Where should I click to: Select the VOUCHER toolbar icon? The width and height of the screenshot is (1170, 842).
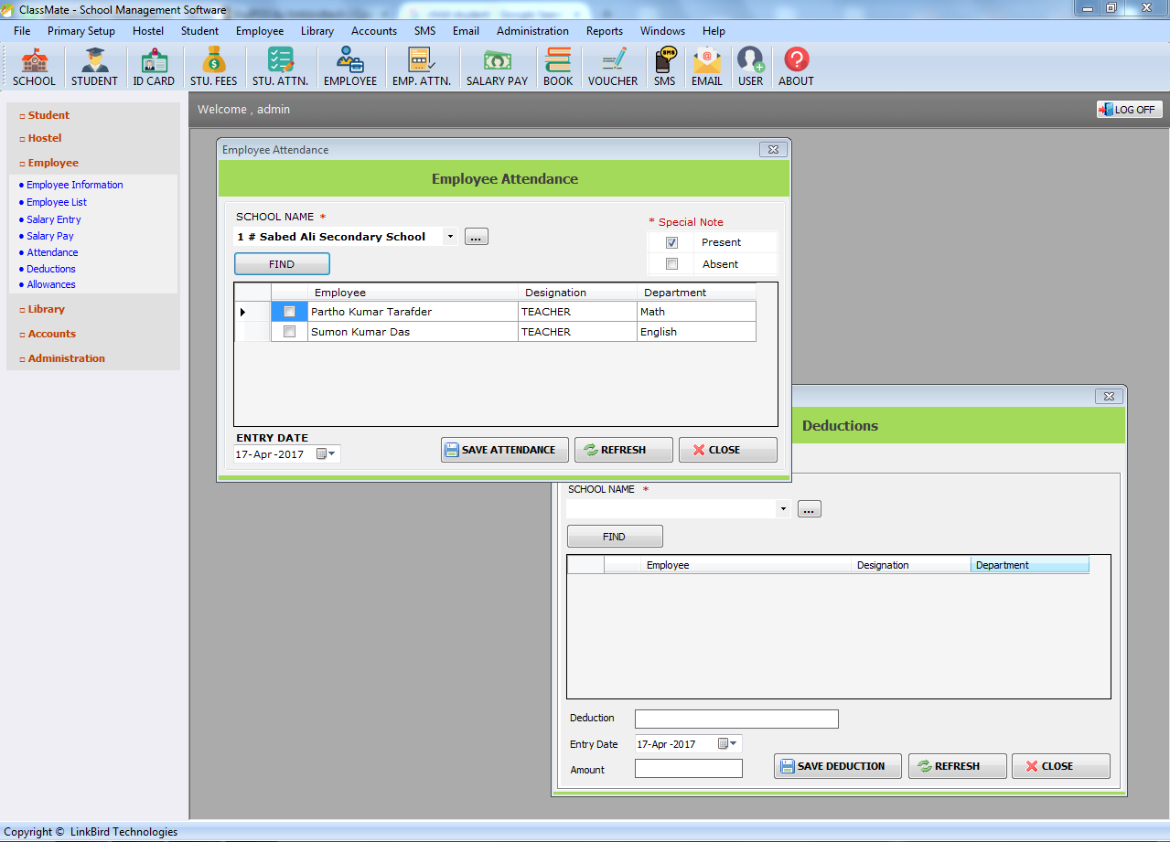(612, 64)
